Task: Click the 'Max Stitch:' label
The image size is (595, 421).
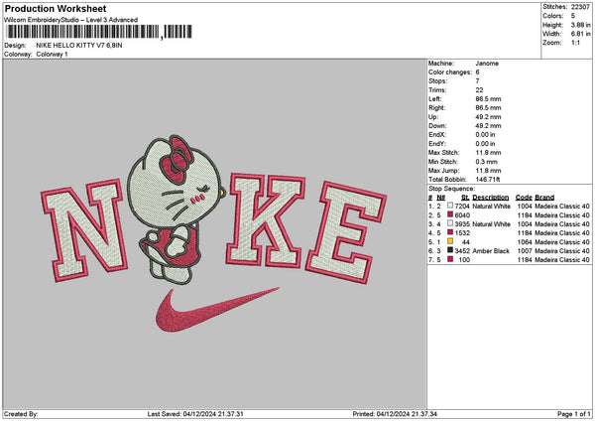Action: [x=443, y=153]
